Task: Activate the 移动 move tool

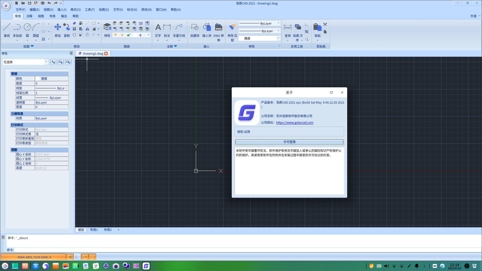Action: point(58,30)
